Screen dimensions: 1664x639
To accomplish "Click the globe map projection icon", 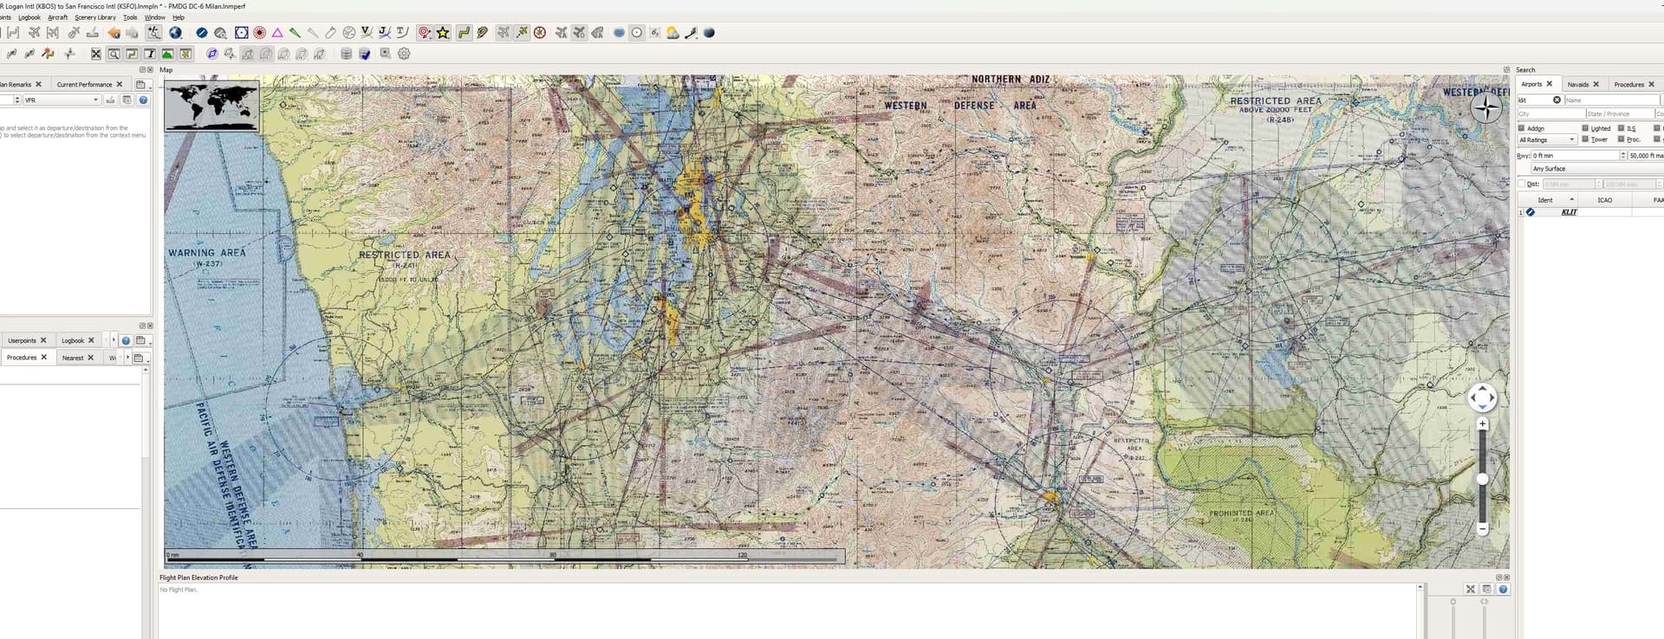I will point(176,33).
